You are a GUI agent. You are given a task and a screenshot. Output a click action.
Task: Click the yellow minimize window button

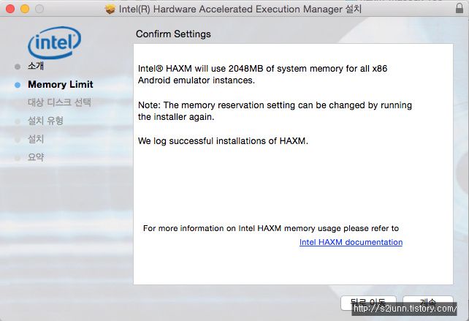click(x=25, y=9)
